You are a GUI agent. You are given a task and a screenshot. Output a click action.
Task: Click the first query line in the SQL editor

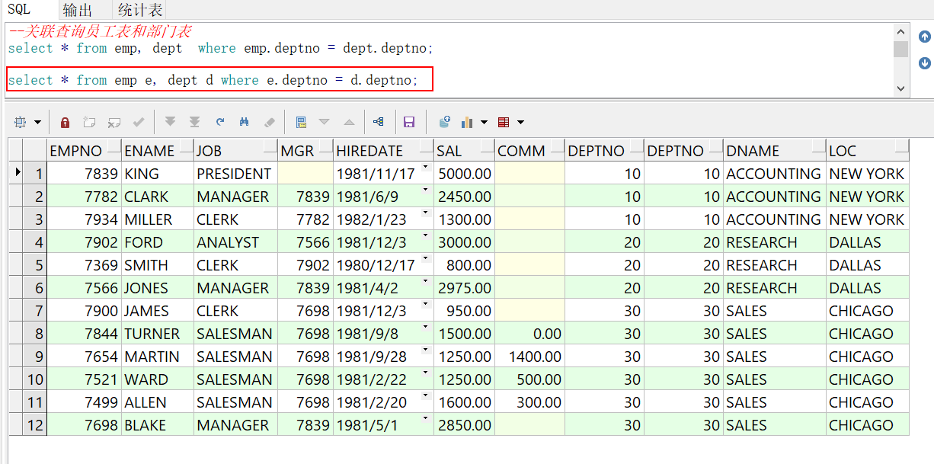click(x=220, y=48)
